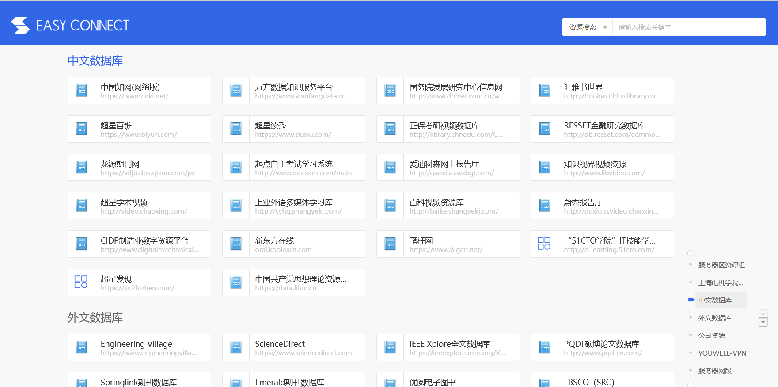This screenshot has height=387, width=778.
Task: Click the ICO icon for 超星学术视频
Action: (82, 206)
